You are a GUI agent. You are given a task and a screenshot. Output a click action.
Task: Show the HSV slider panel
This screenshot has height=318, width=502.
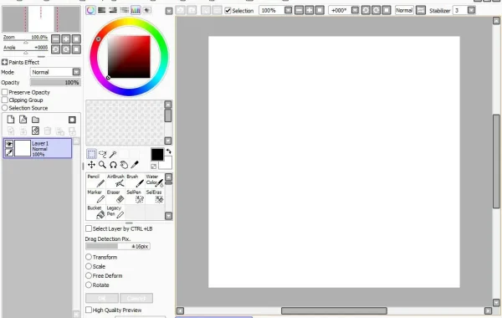click(113, 10)
